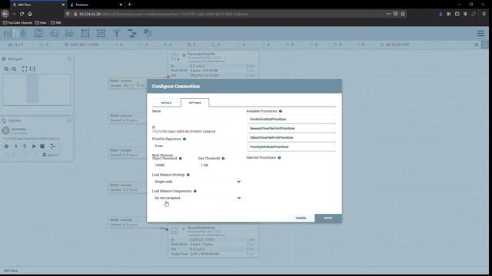Select NewestFlowFileFirstPrioritizer item
492x276 pixels.
pos(291,128)
